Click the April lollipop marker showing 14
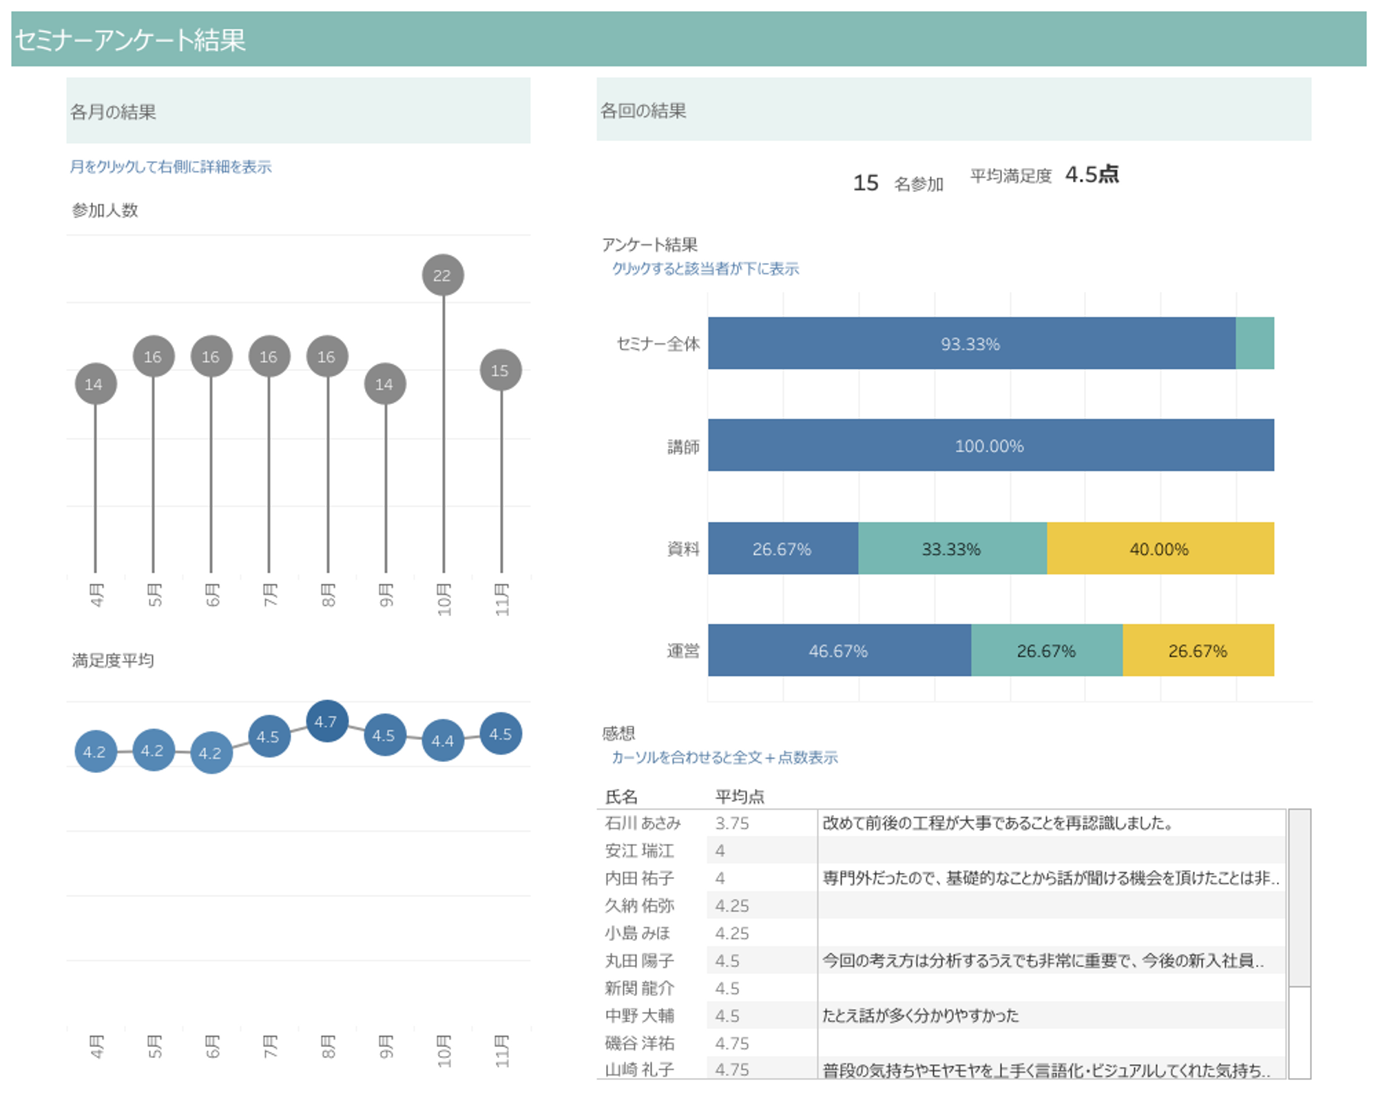 pos(96,383)
